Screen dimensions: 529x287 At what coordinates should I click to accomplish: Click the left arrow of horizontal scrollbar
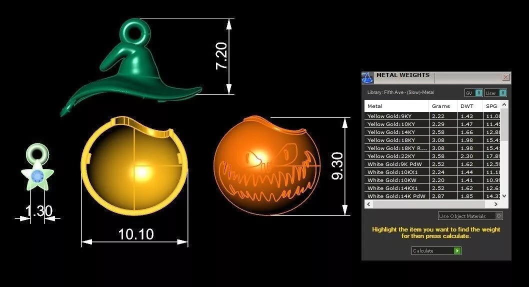coord(368,204)
